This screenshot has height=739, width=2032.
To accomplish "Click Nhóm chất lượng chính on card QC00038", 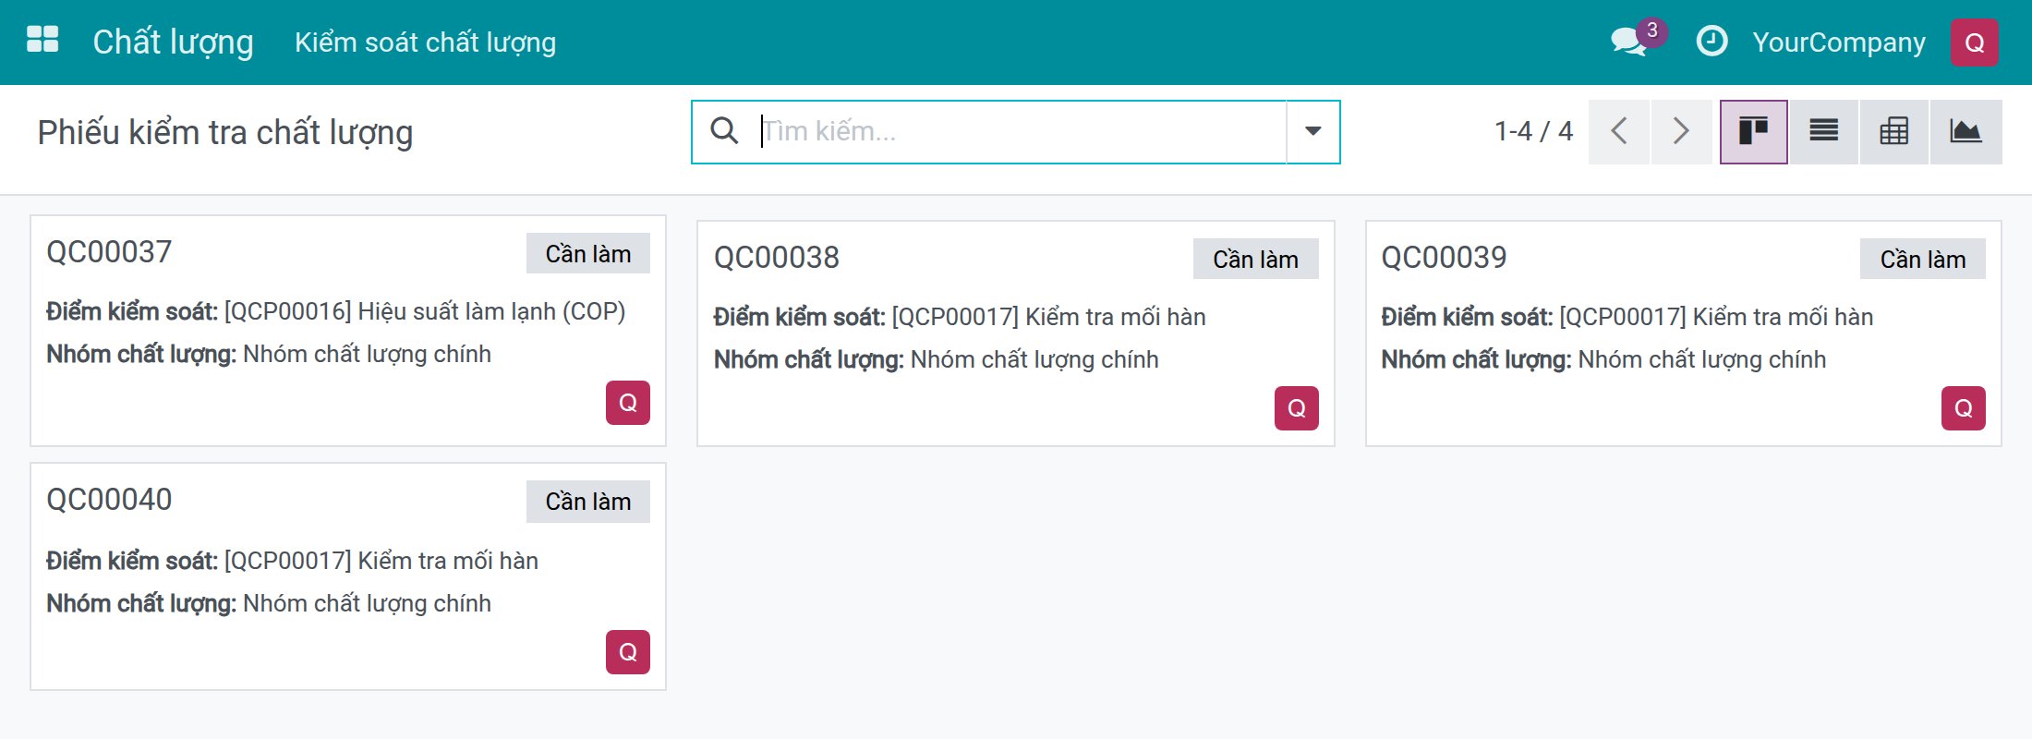I will (1034, 359).
